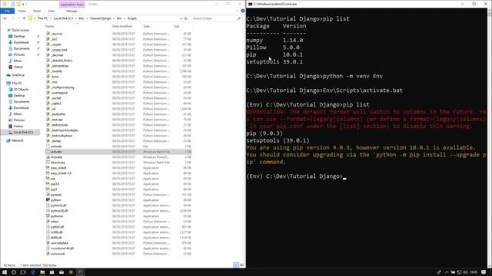
Task: Select the python3.dll file
Action: tap(58, 205)
